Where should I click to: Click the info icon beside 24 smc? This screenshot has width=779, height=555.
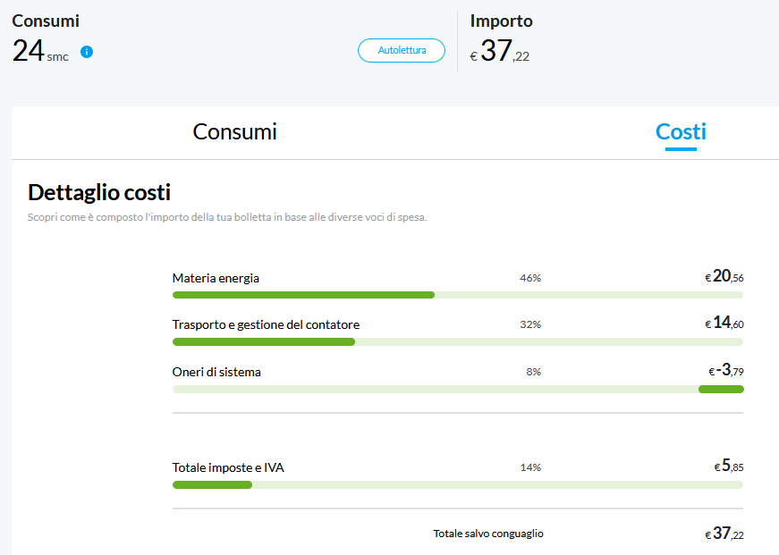pyautogui.click(x=87, y=52)
